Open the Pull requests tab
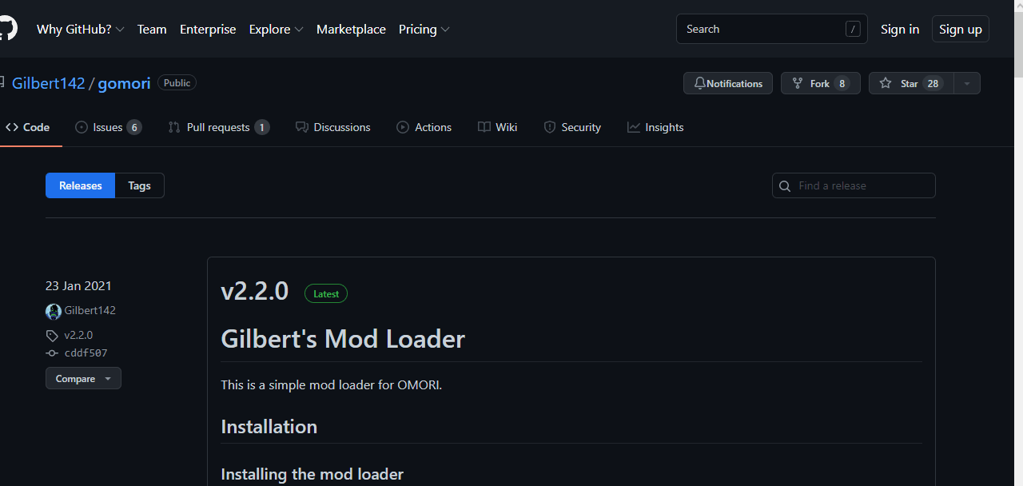1023x486 pixels. coord(218,127)
